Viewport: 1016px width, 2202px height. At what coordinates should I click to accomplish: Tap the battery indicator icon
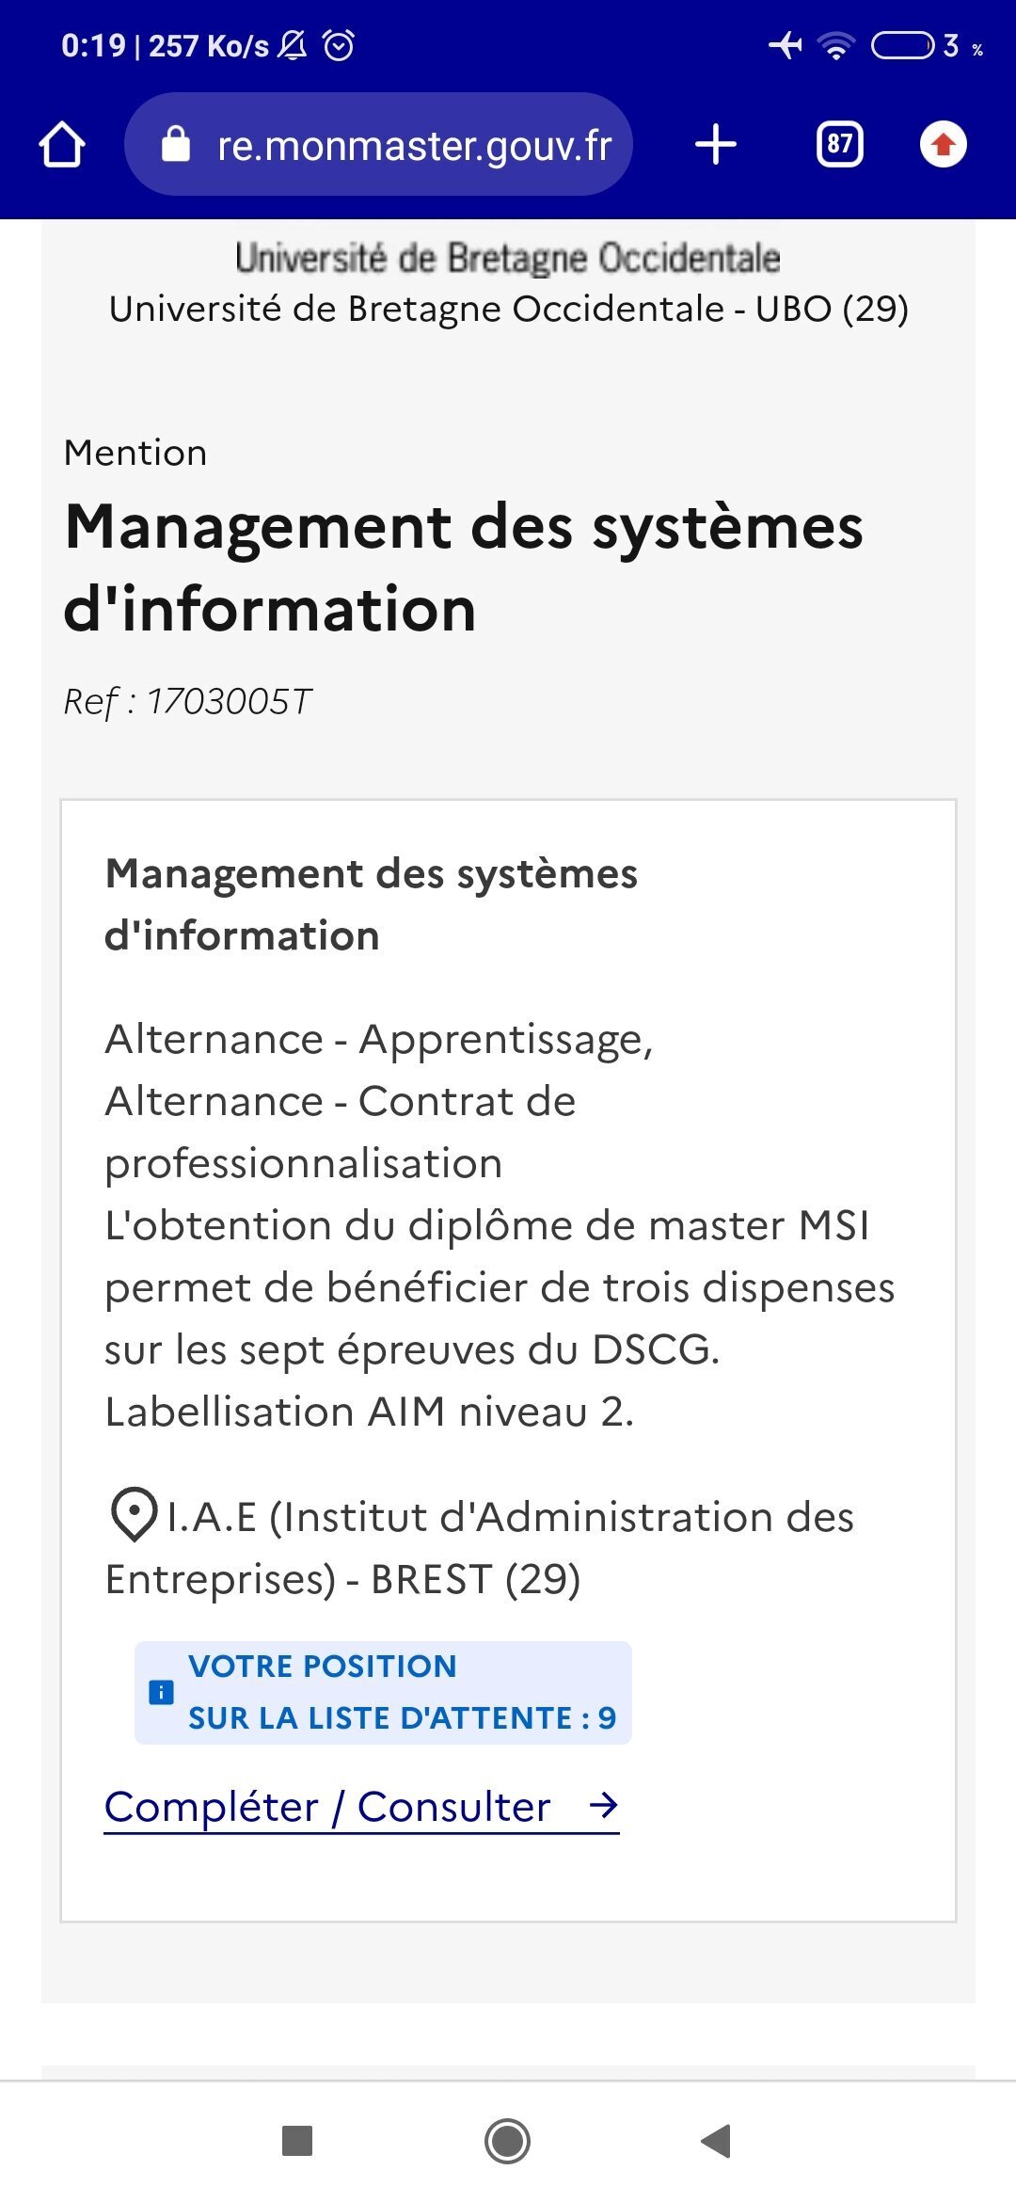pyautogui.click(x=902, y=45)
